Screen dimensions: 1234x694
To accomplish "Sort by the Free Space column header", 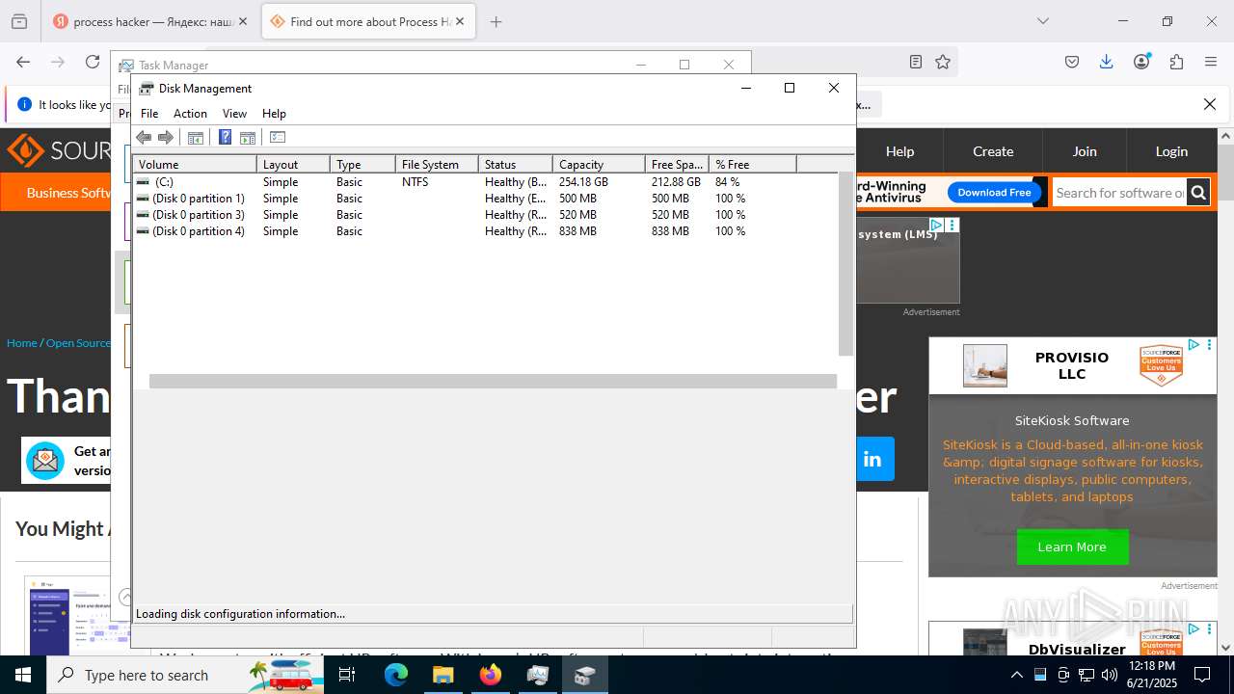I will click(x=678, y=165).
